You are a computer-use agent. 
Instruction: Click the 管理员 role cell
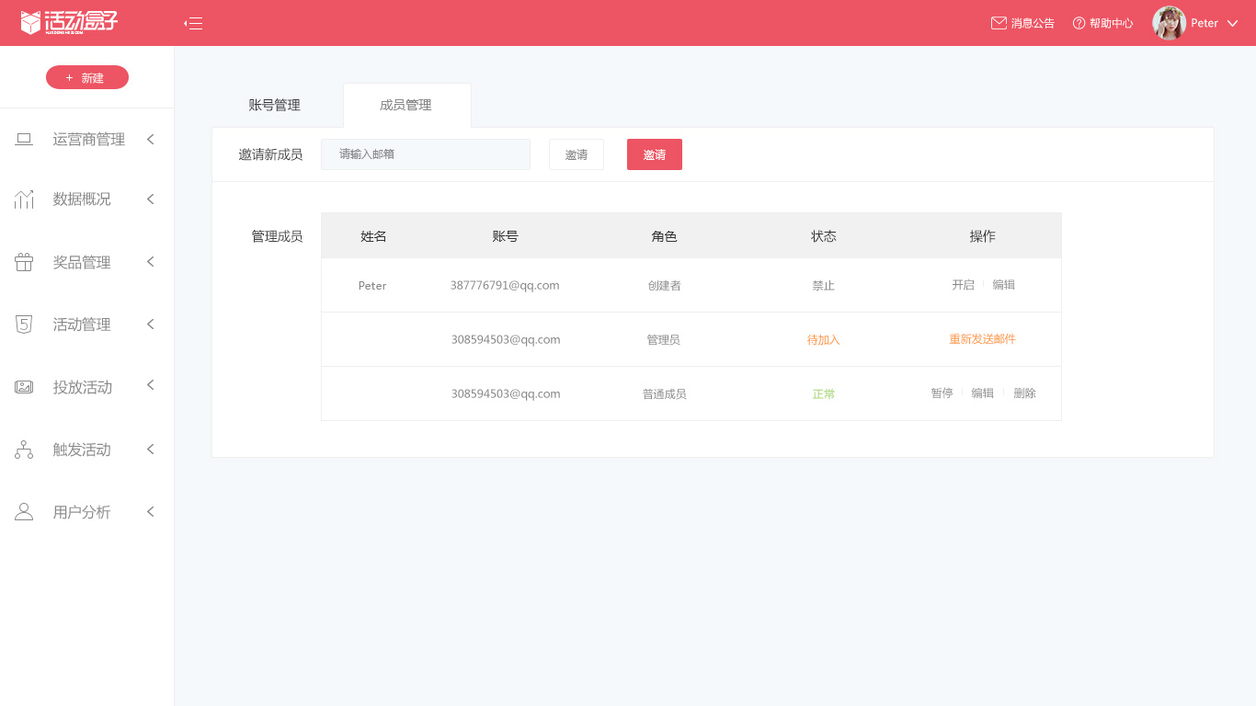point(664,340)
